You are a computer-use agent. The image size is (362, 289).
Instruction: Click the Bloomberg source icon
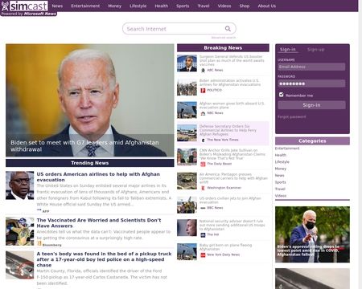(39, 243)
